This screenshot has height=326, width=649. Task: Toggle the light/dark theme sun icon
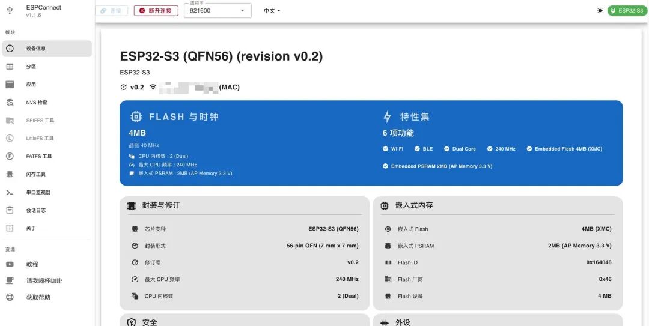point(600,11)
